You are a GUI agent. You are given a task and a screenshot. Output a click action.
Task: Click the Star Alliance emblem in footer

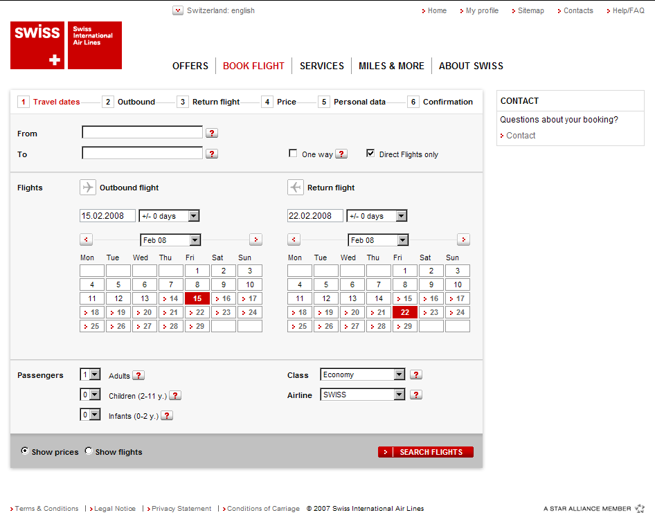pyautogui.click(x=640, y=508)
